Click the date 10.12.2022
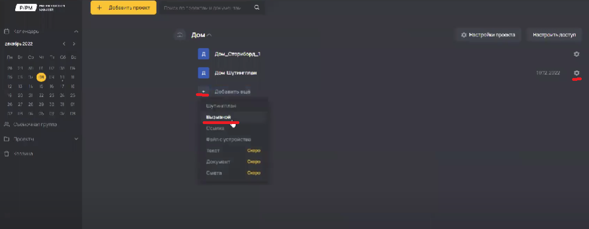Screen dimensions: 589x229 pos(548,72)
